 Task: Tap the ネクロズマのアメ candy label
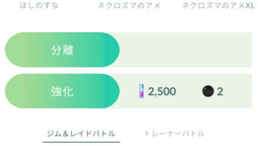coord(129,6)
